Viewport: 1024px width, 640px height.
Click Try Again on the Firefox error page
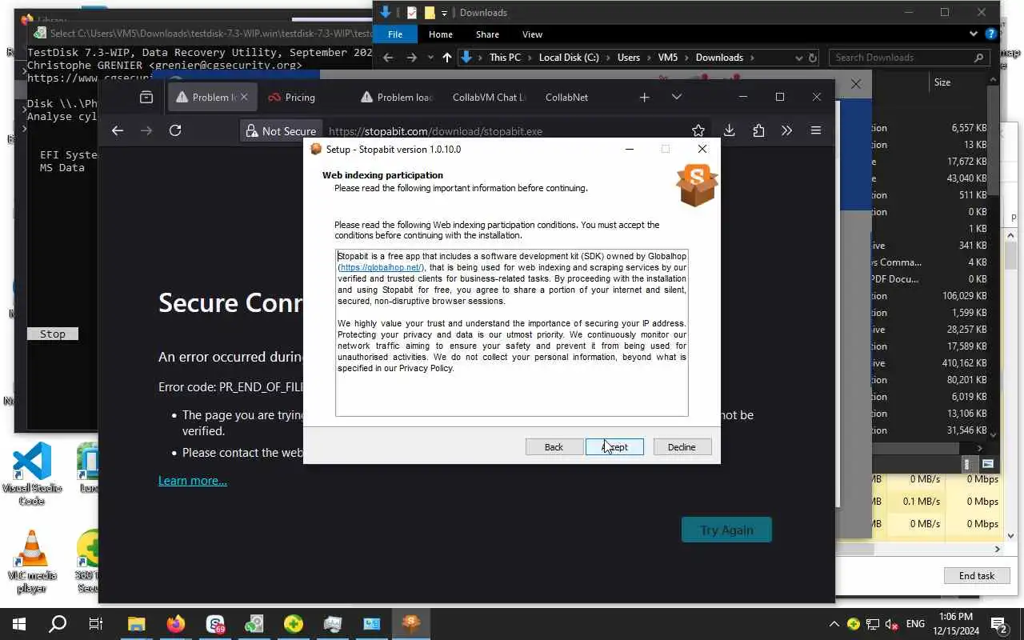tap(726, 530)
